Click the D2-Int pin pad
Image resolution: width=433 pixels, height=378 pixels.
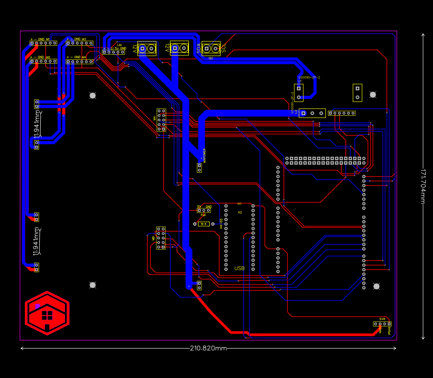226,224
